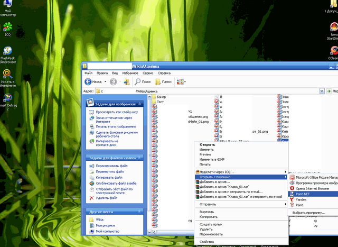Expand Надіслати через ICQ submenu
The height and width of the screenshot is (247, 338).
pos(241,172)
